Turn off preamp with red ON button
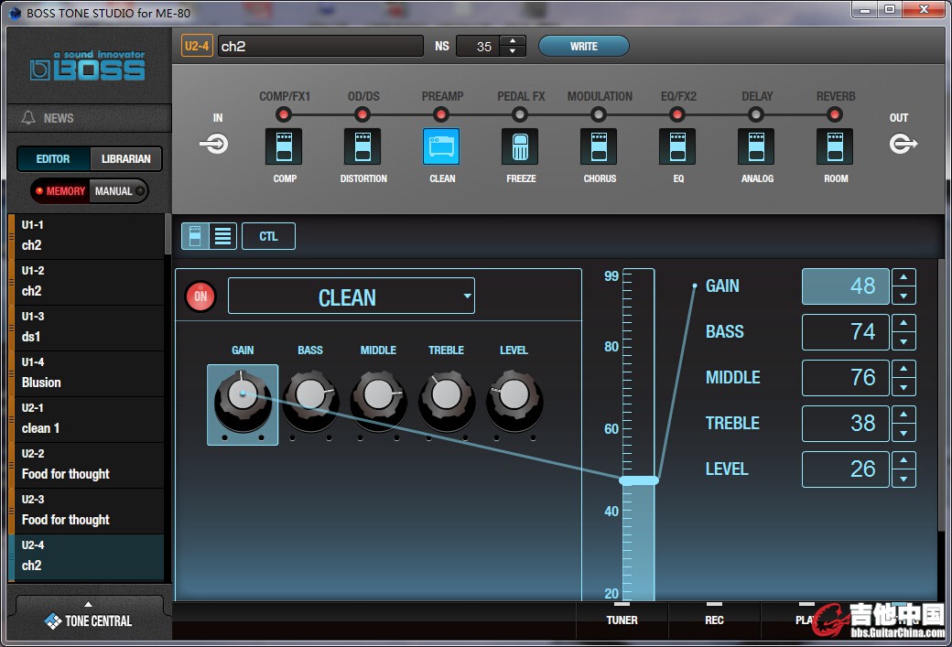Screen dimensions: 952x647 pyautogui.click(x=200, y=297)
